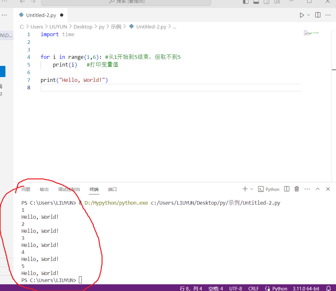This screenshot has width=336, height=291.
Task: Maximize the panel with the up chevron
Action: [317, 189]
